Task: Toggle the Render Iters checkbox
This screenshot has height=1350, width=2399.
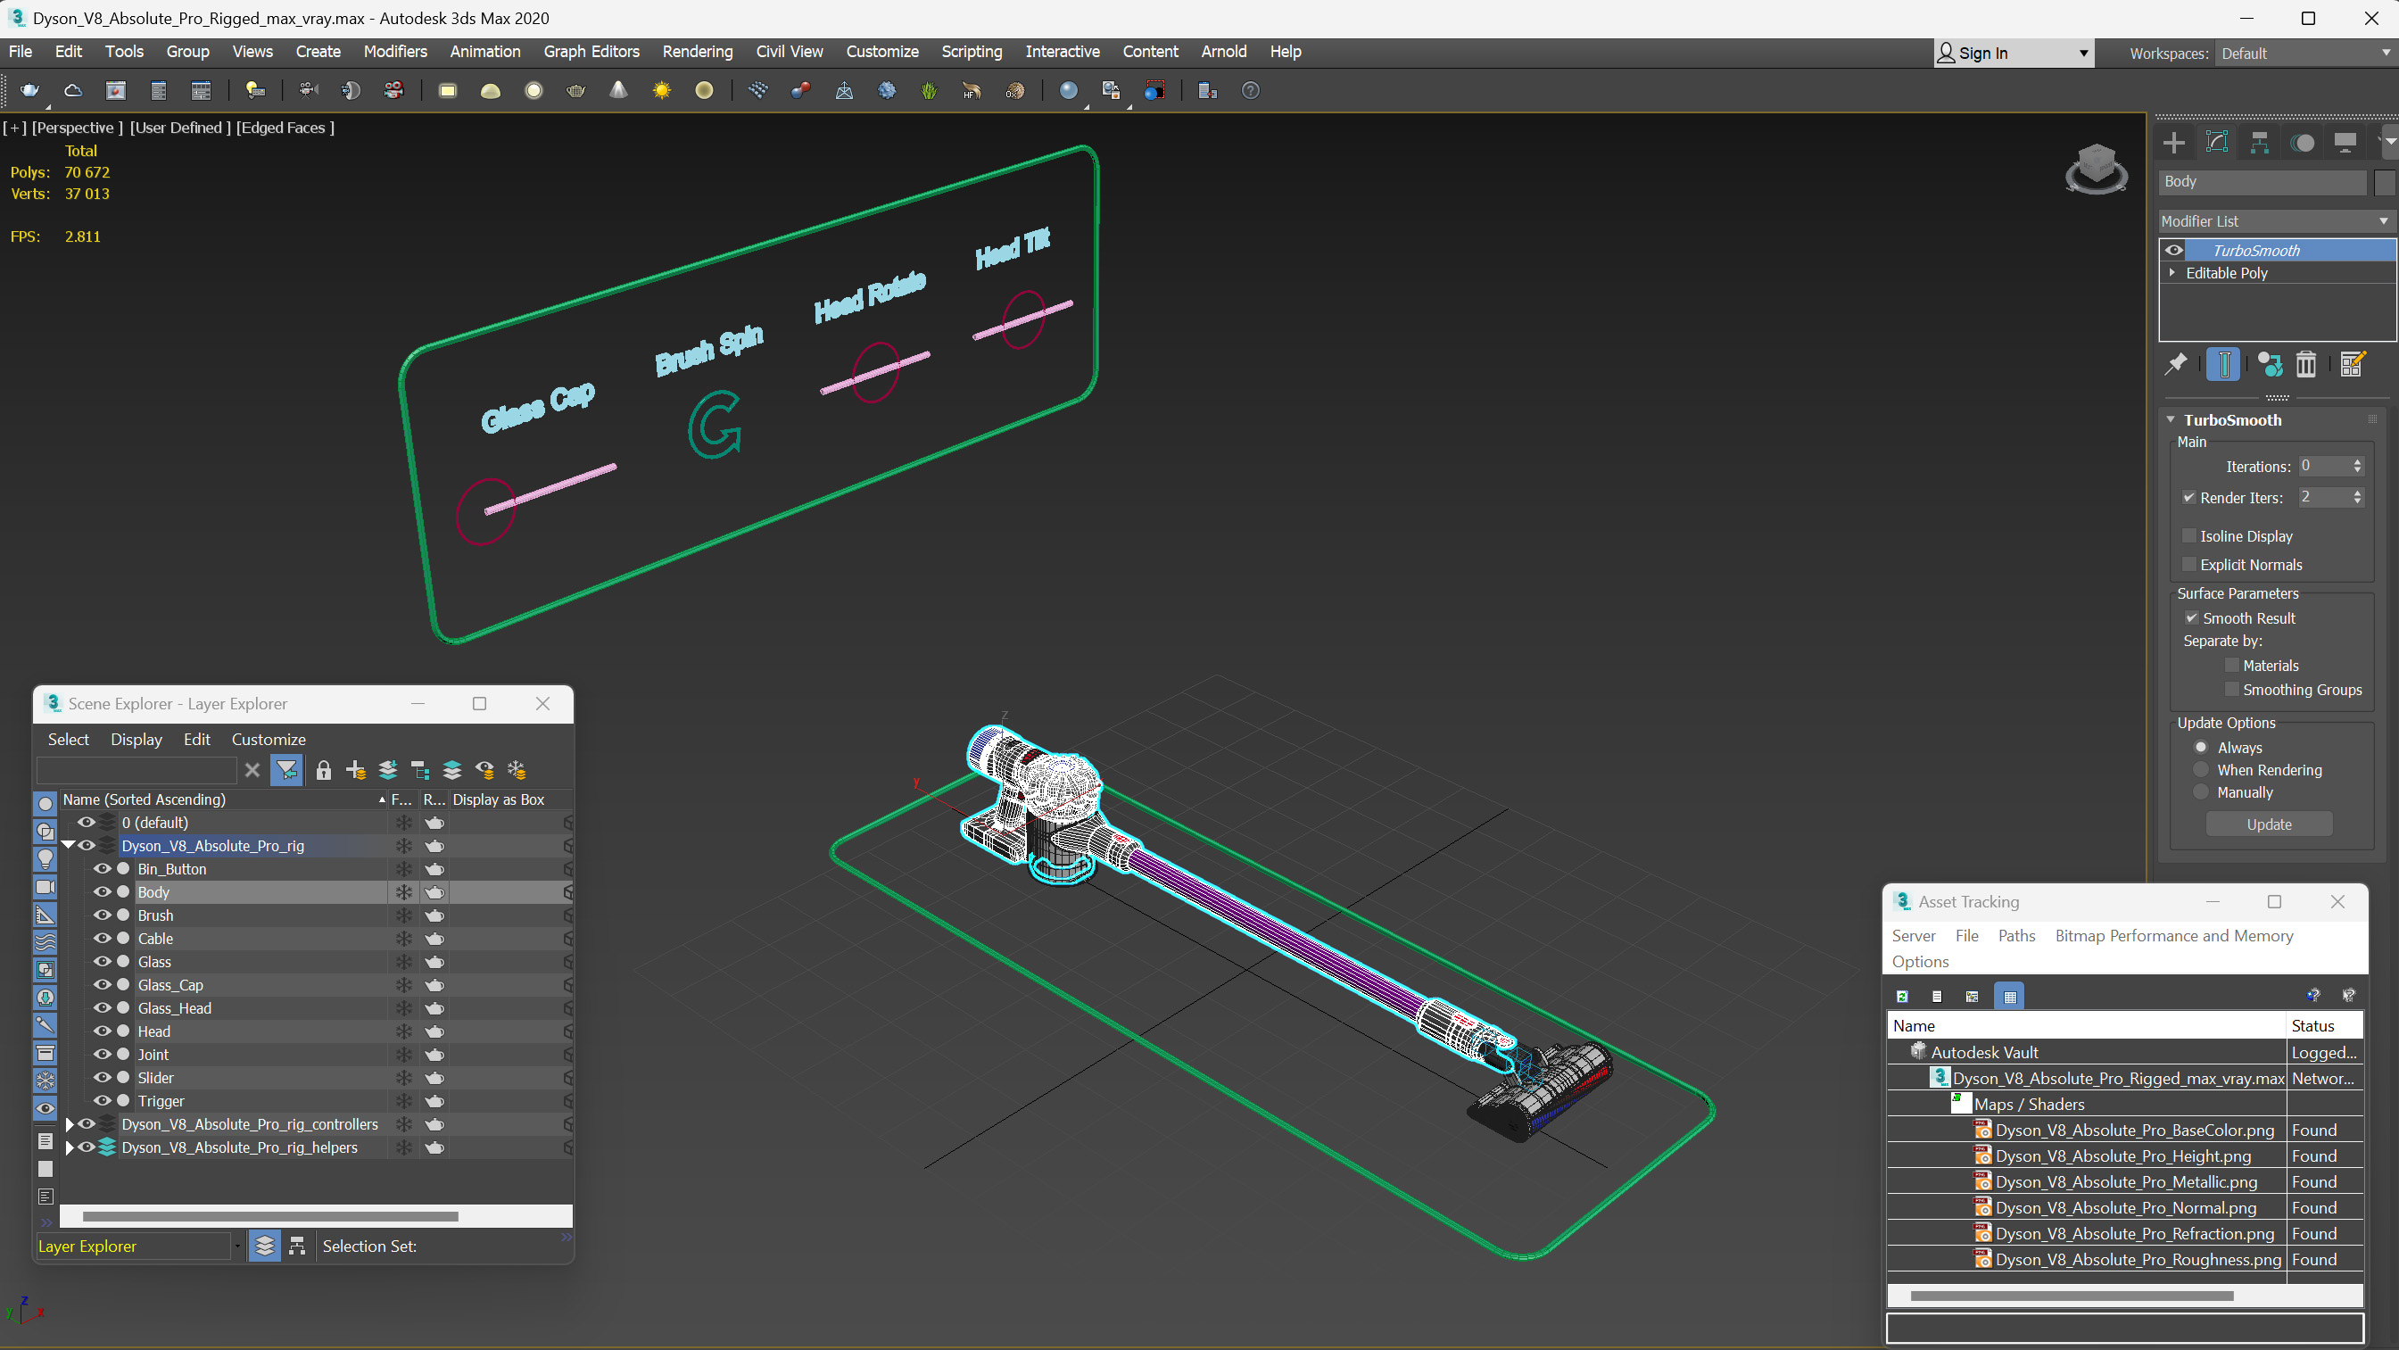Action: click(2189, 498)
